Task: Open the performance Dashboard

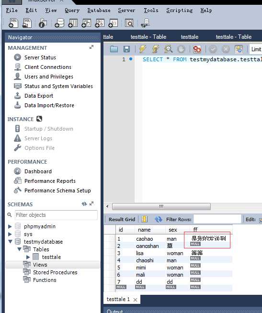Action: (x=38, y=171)
